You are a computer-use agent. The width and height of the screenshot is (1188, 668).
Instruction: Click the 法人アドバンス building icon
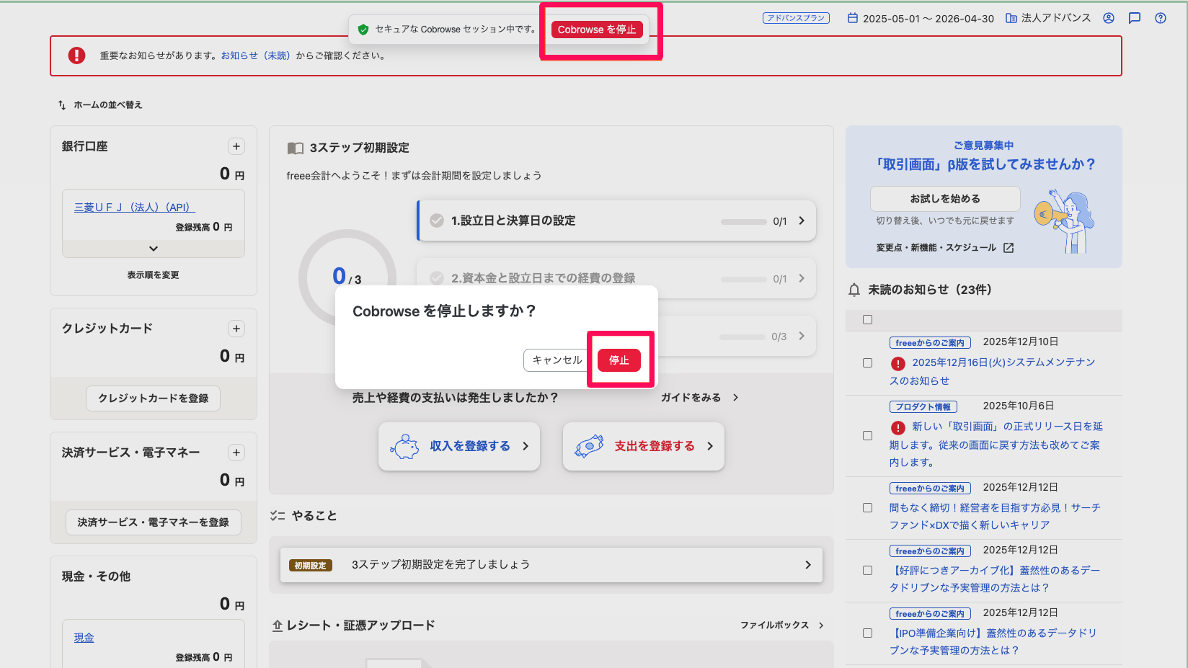1011,18
